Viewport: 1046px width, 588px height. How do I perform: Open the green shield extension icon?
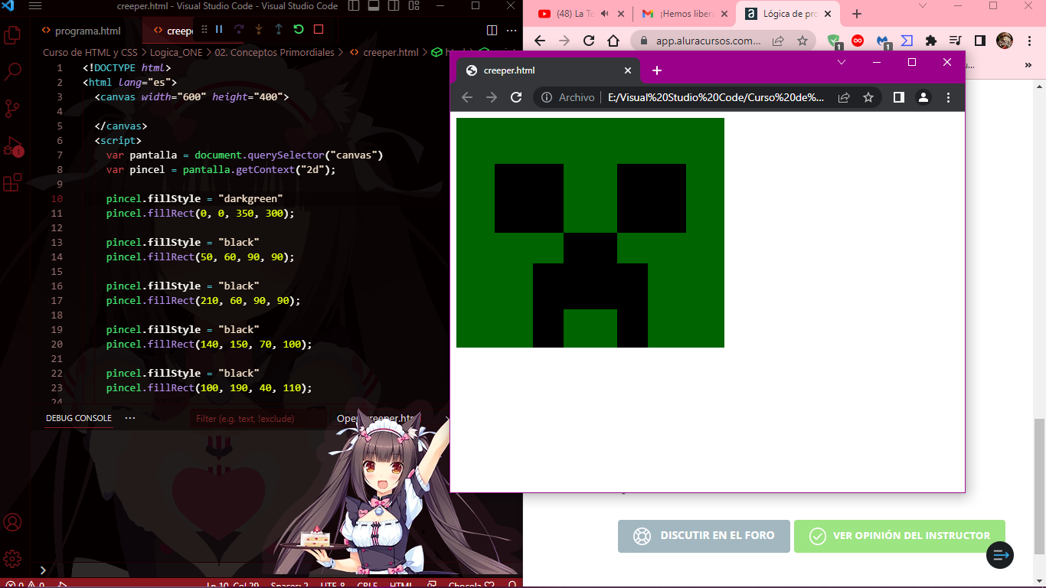[x=834, y=41]
